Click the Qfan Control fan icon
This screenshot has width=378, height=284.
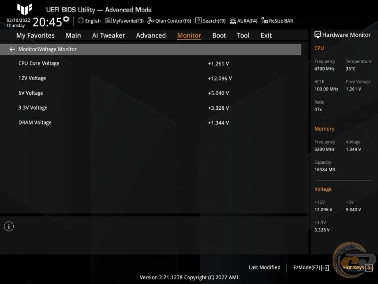coord(151,20)
